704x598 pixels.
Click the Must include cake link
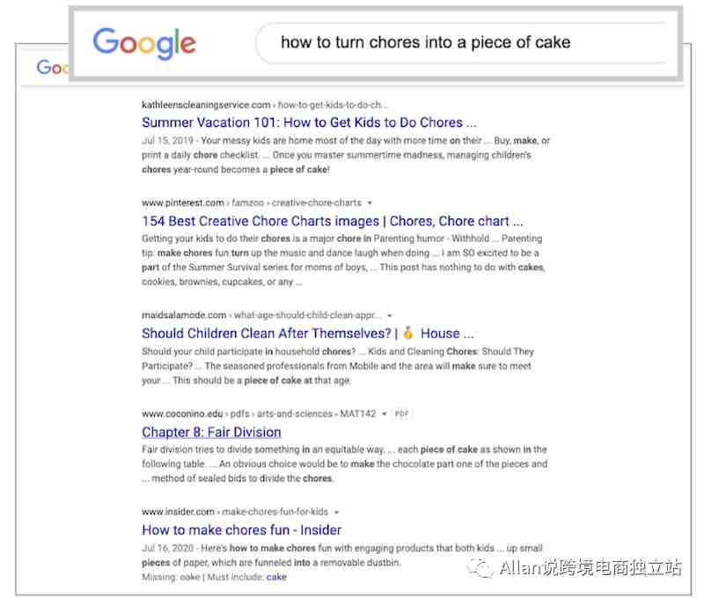coord(276,577)
